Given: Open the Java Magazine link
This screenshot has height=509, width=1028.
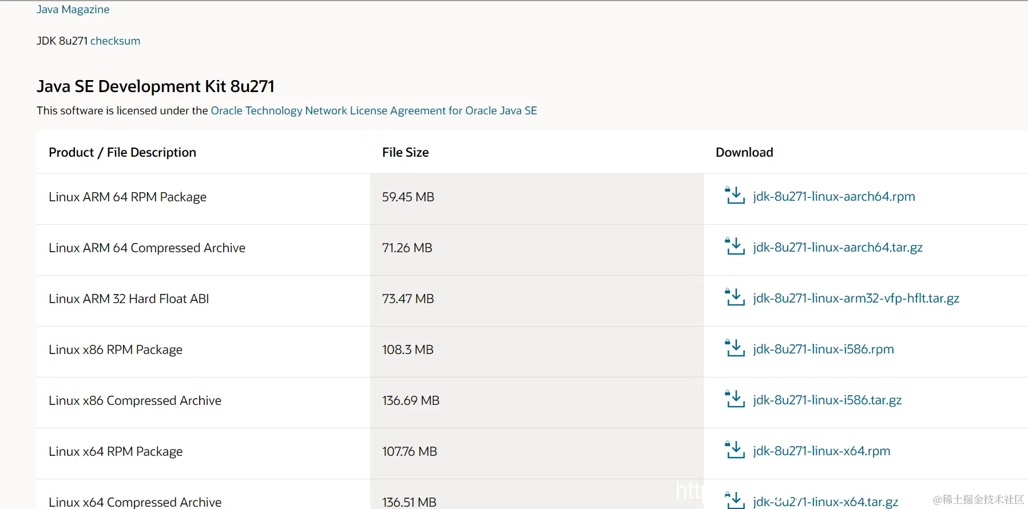Looking at the screenshot, I should (73, 9).
